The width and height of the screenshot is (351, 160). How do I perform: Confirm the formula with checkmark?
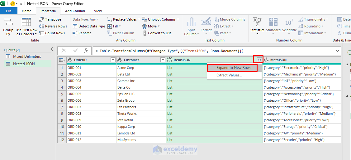coord(75,51)
